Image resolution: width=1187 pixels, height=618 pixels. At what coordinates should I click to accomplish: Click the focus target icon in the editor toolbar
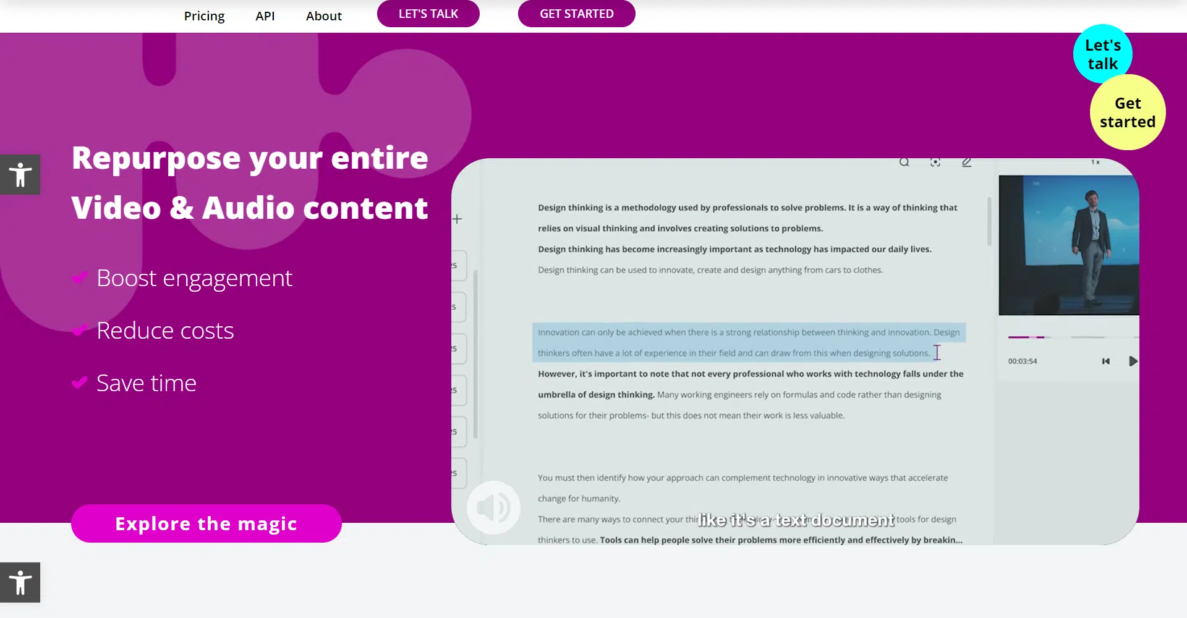[935, 163]
